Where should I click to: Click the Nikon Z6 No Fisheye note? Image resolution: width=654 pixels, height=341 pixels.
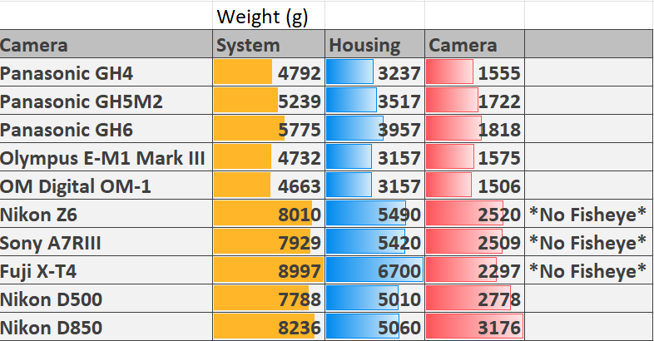pyautogui.click(x=589, y=214)
